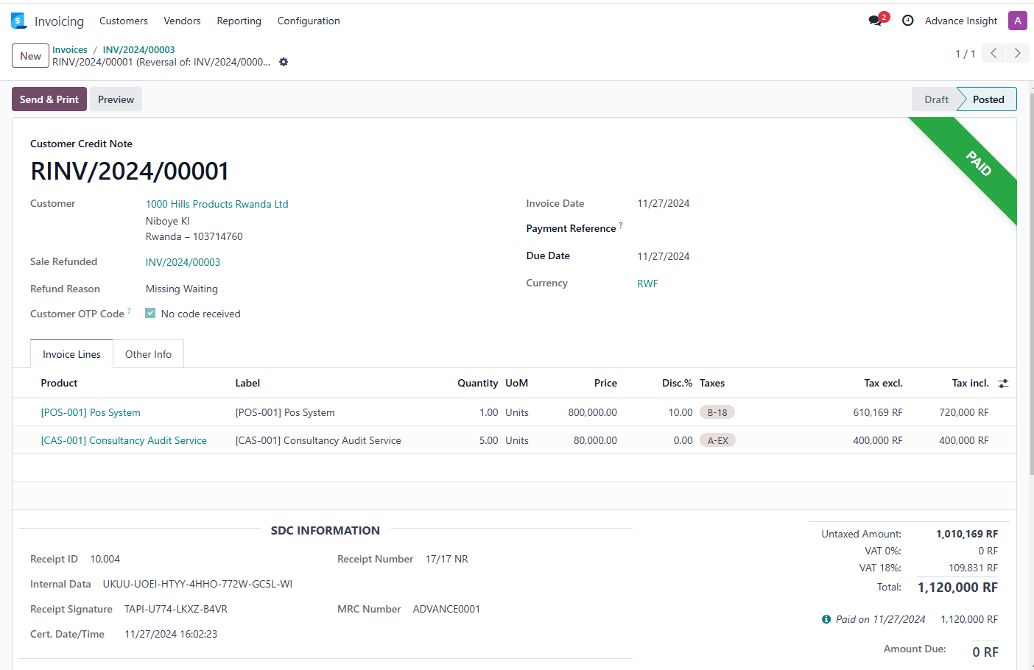This screenshot has width=1034, height=670.
Task: Click VAT 18% amount 109,831 RF
Action: tap(973, 568)
